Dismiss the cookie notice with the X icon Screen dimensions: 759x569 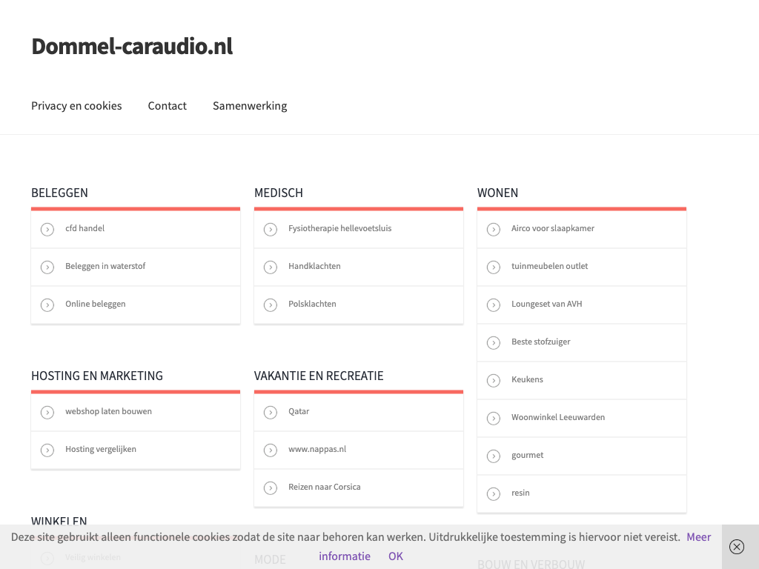point(736,547)
